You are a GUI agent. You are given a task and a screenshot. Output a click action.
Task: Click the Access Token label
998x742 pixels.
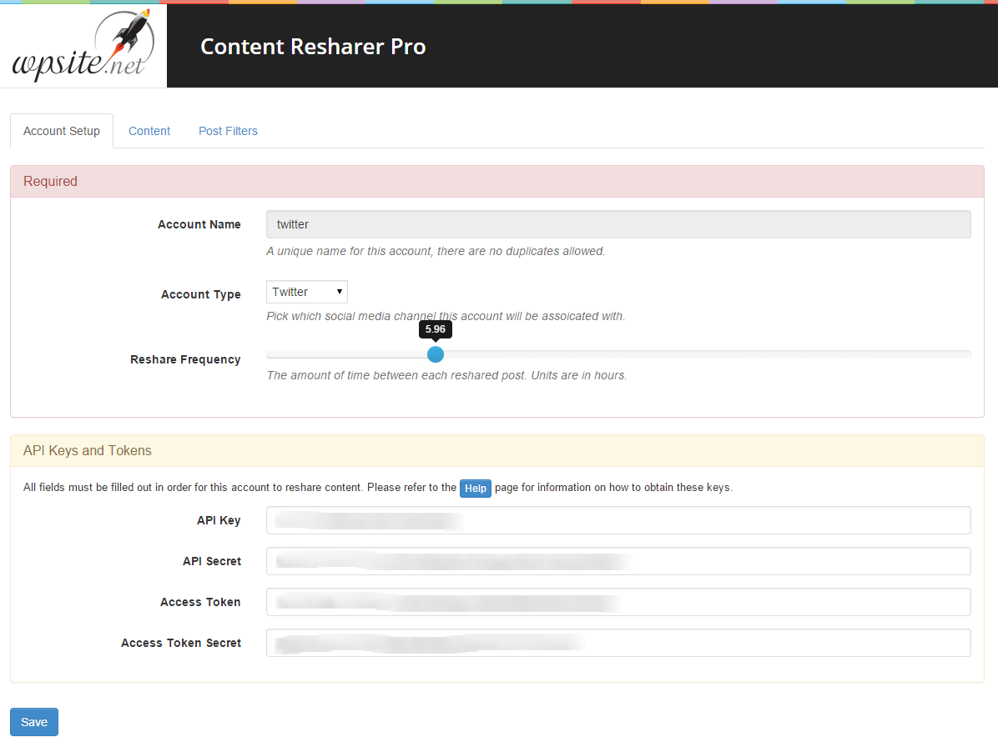(200, 602)
